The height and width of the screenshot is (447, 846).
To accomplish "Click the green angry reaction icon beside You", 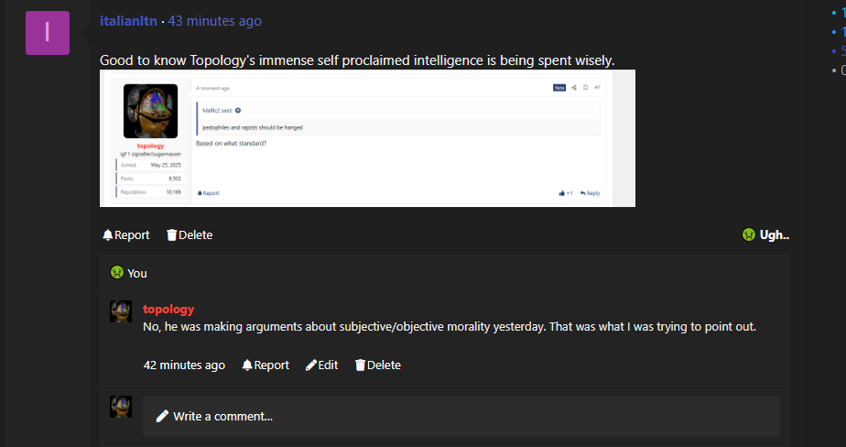I will [117, 273].
